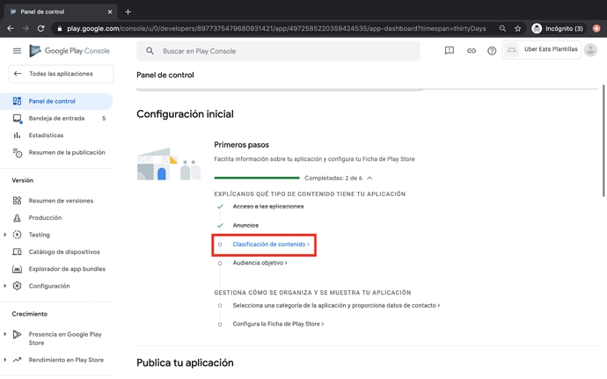The width and height of the screenshot is (607, 379).
Task: Go to Producción in the sidebar
Action: point(45,218)
